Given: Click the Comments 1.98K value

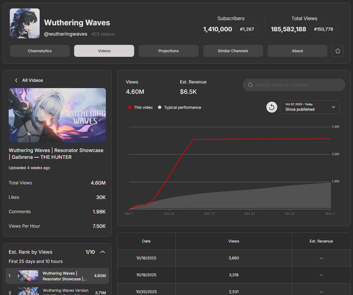Looking at the screenshot, I should [99, 212].
